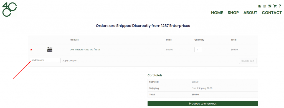The image size is (284, 108).
Task: Select the quantity field showing 1
Action: [x=198, y=50]
